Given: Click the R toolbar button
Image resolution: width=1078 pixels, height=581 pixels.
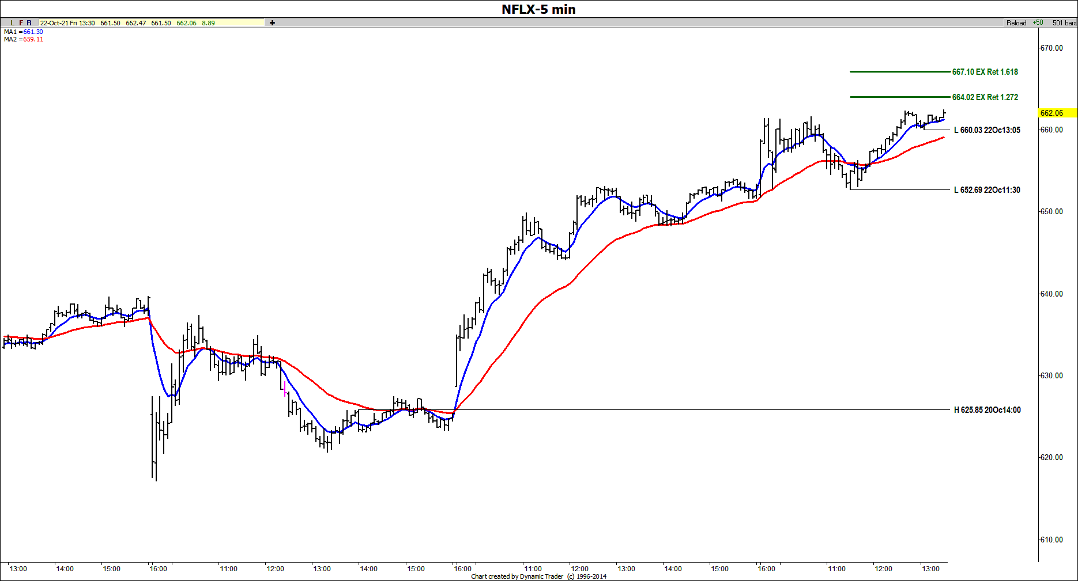Looking at the screenshot, I should [29, 23].
